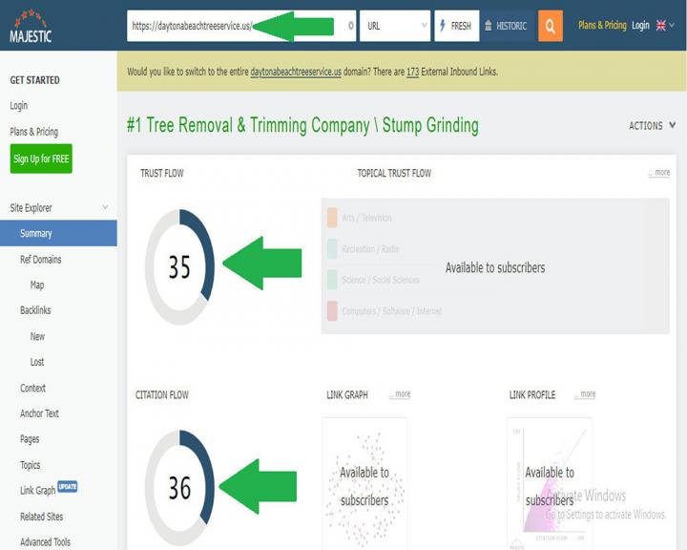Open Anchor Text in sidebar
The width and height of the screenshot is (687, 550).
click(x=39, y=413)
